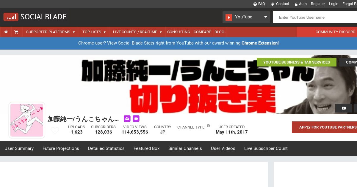
Task: Open the Chrome Extension link
Action: (260, 43)
